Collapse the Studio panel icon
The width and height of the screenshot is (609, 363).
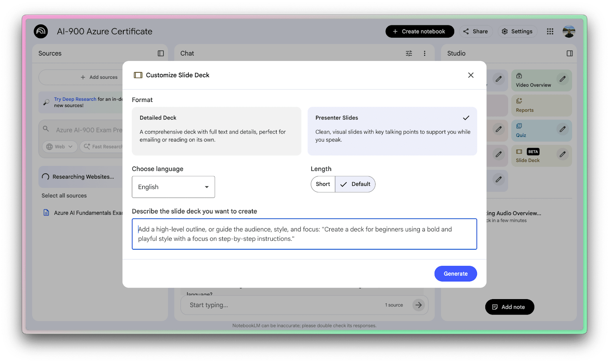coord(569,53)
